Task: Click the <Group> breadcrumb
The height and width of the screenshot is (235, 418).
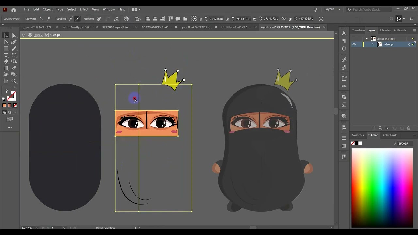Action: pyautogui.click(x=55, y=35)
